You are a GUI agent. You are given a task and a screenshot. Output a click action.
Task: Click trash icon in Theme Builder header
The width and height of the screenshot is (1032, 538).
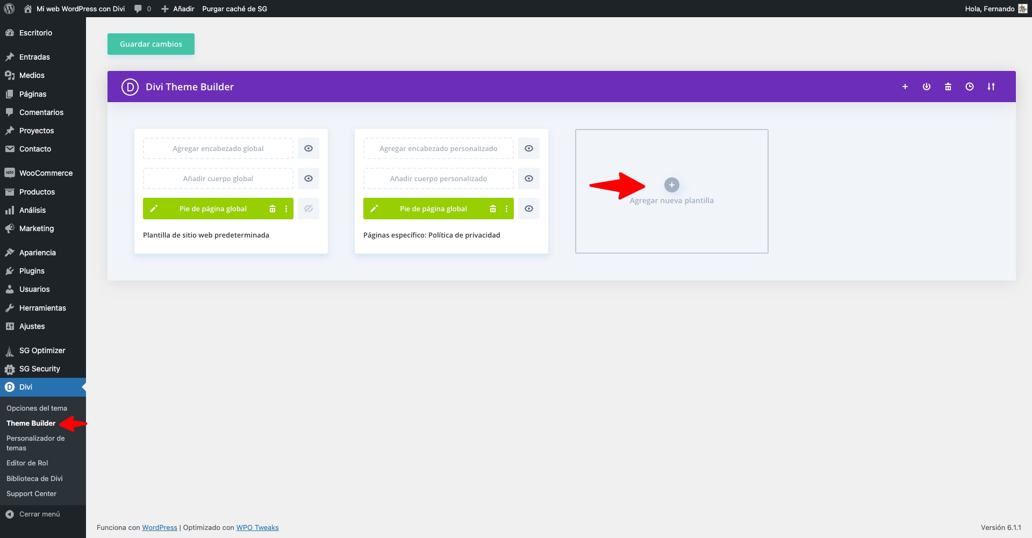click(x=948, y=87)
